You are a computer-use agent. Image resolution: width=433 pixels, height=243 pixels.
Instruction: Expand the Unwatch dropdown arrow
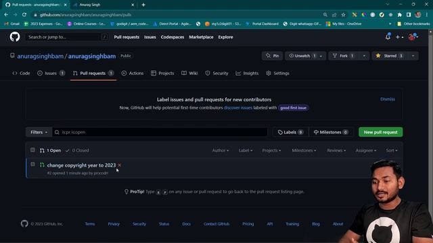(x=321, y=55)
